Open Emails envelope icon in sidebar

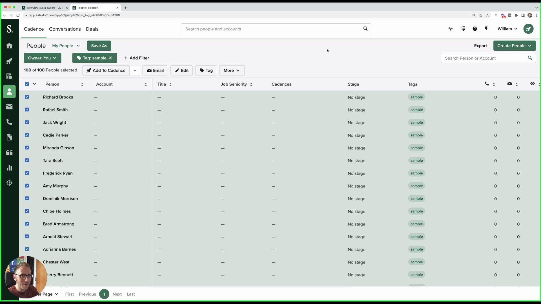point(9,107)
